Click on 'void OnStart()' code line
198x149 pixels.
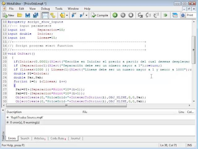[21, 54]
